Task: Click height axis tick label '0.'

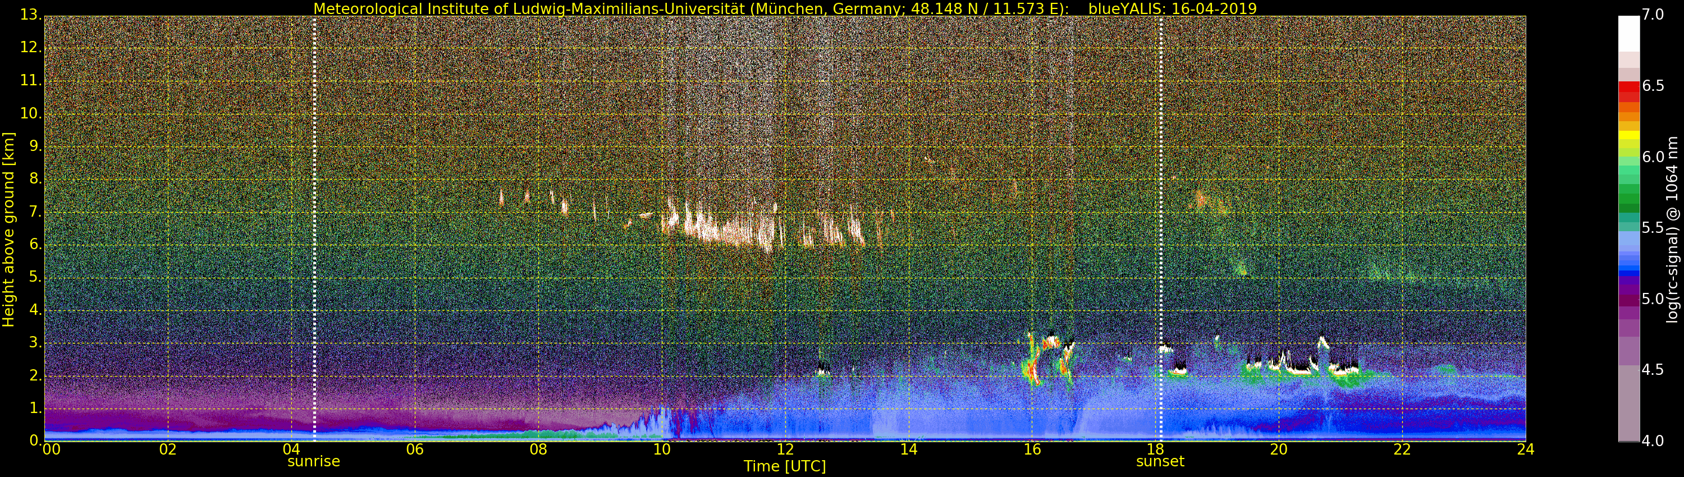Action: (35, 441)
